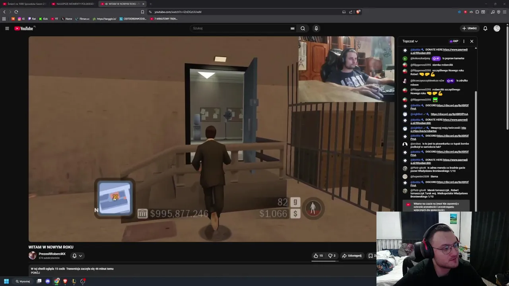This screenshot has height=286, width=509.
Task: Expand the Topczat chat mode dropdown
Action: [x=410, y=41]
